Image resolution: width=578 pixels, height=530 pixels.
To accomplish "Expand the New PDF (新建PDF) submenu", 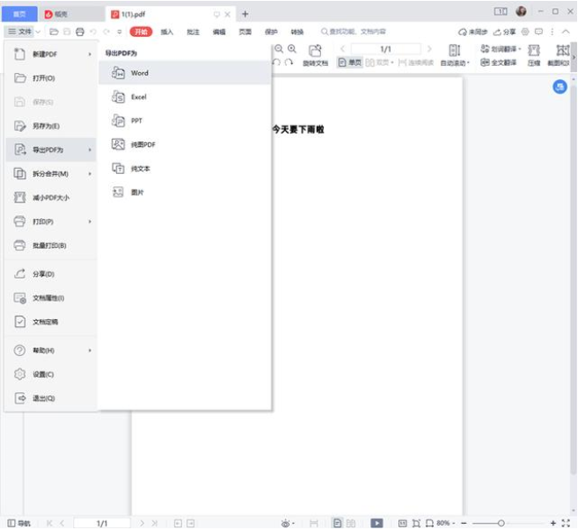I will pos(90,54).
